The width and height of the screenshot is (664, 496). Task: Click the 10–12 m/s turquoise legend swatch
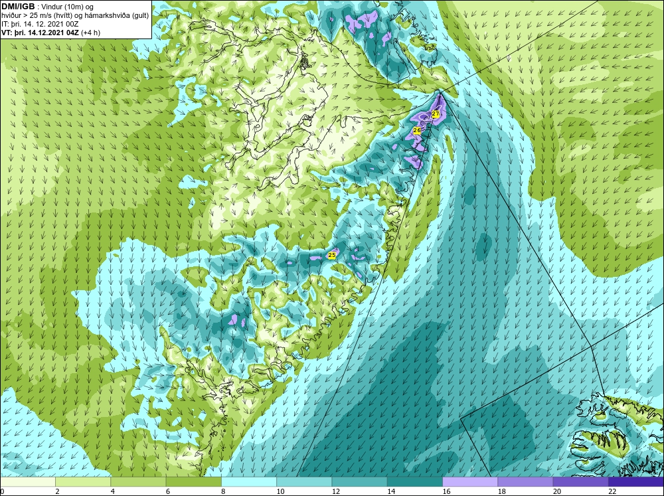(x=304, y=482)
